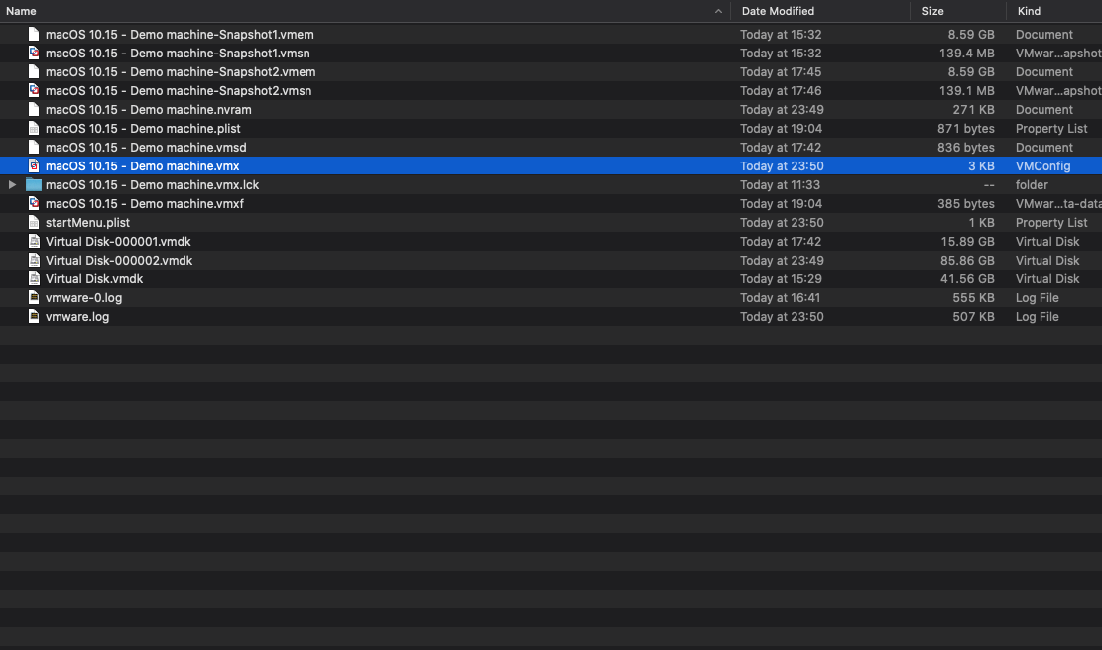Click the vmware.log file icon

coord(33,316)
